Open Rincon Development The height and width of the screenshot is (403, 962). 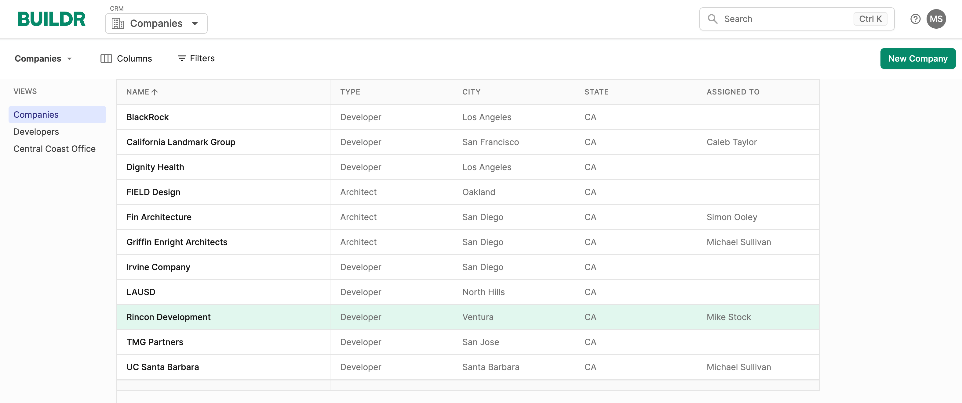[x=168, y=317]
